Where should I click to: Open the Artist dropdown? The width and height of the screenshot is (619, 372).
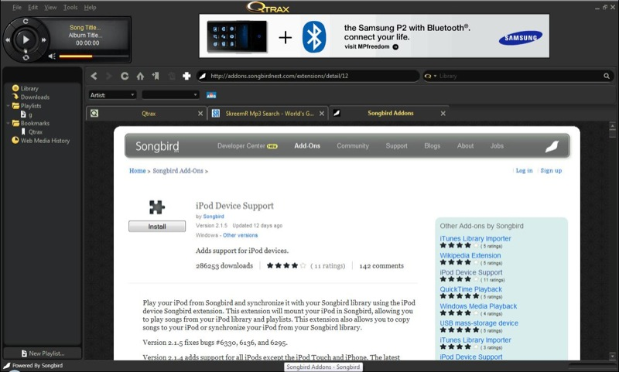[x=112, y=95]
